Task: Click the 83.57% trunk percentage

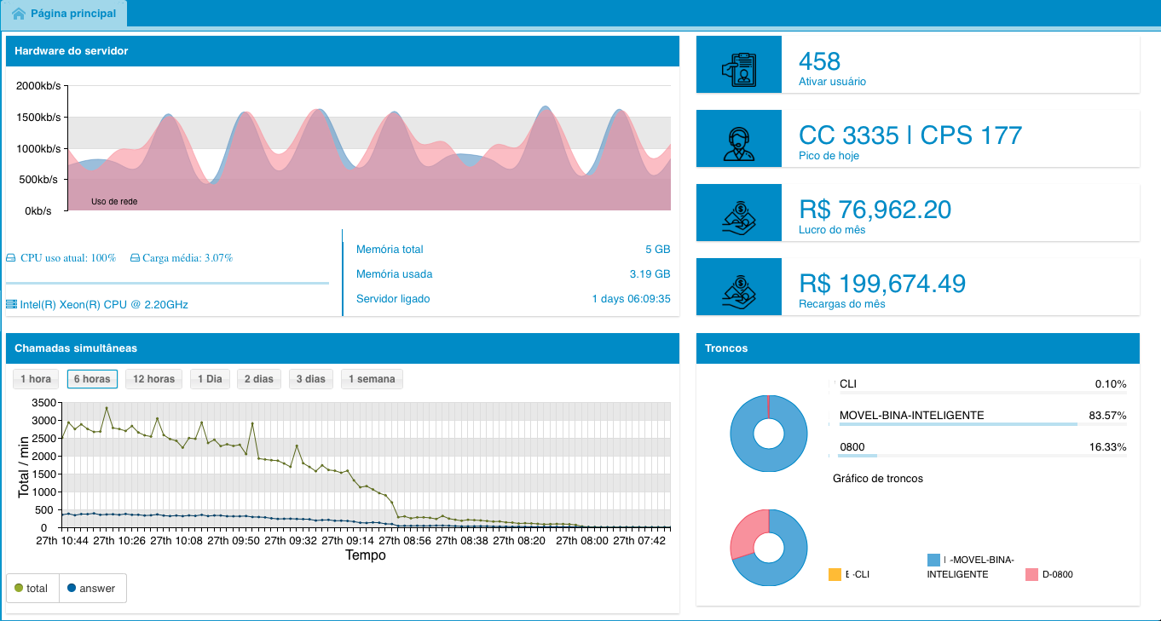Action: pos(1108,416)
